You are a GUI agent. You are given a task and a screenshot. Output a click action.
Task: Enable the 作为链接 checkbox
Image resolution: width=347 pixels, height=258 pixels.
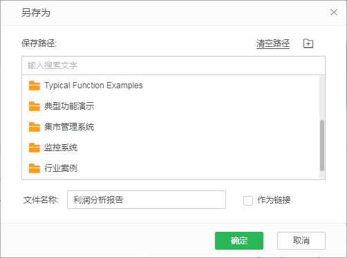point(248,201)
